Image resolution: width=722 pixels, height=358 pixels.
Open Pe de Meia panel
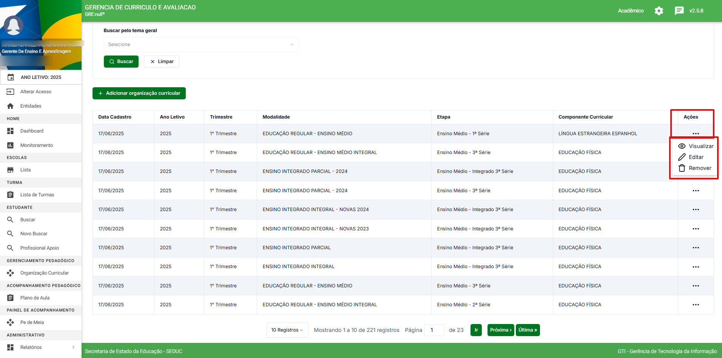point(32,323)
